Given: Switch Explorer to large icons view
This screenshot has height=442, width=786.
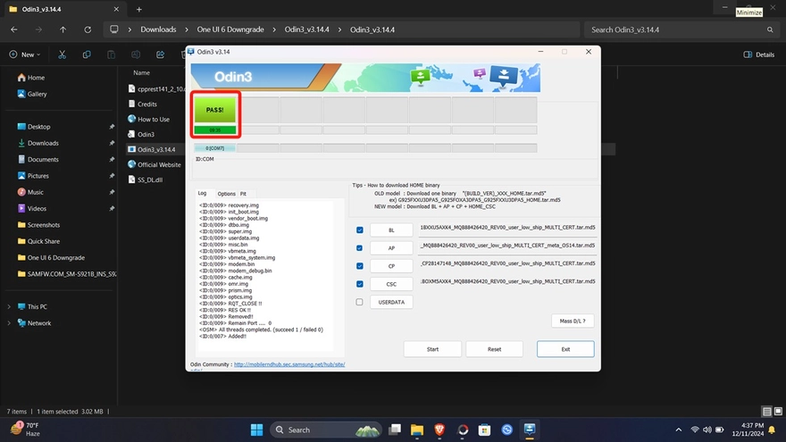Looking at the screenshot, I should tap(778, 412).
